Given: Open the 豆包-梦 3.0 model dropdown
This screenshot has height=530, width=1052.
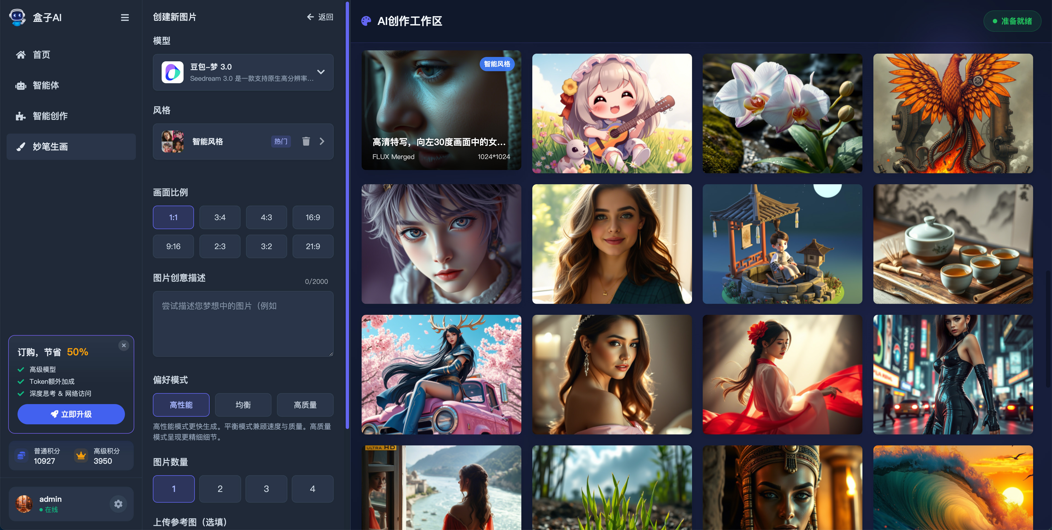Looking at the screenshot, I should tap(243, 72).
